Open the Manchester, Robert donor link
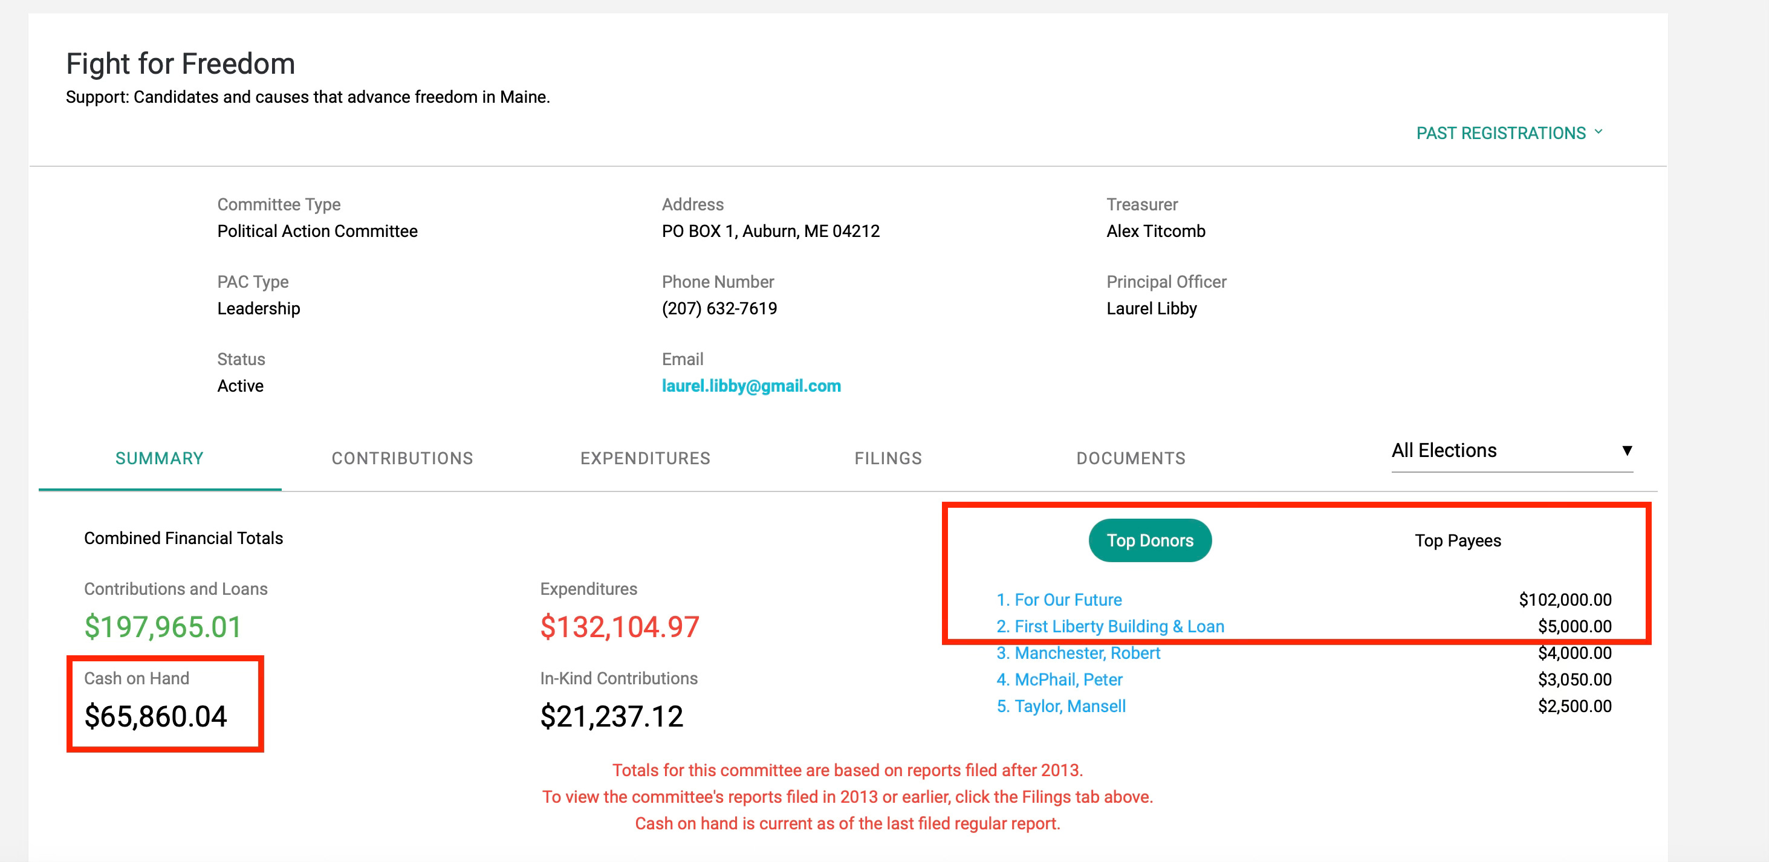 (x=1086, y=653)
